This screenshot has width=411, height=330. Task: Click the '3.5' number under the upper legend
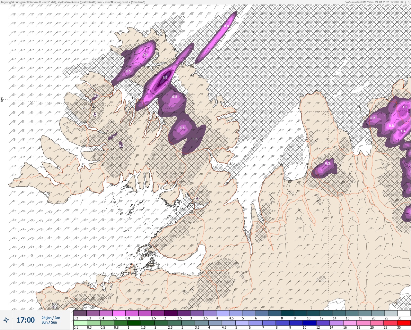[205, 318]
